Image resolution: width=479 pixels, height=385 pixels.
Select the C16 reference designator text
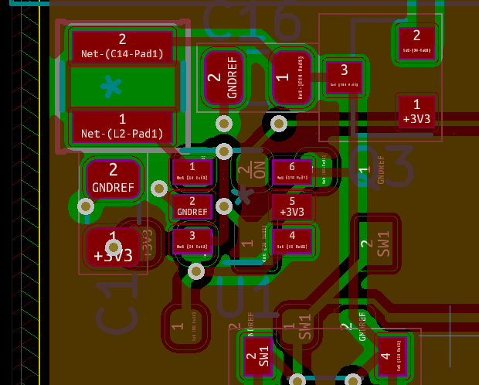click(x=253, y=20)
